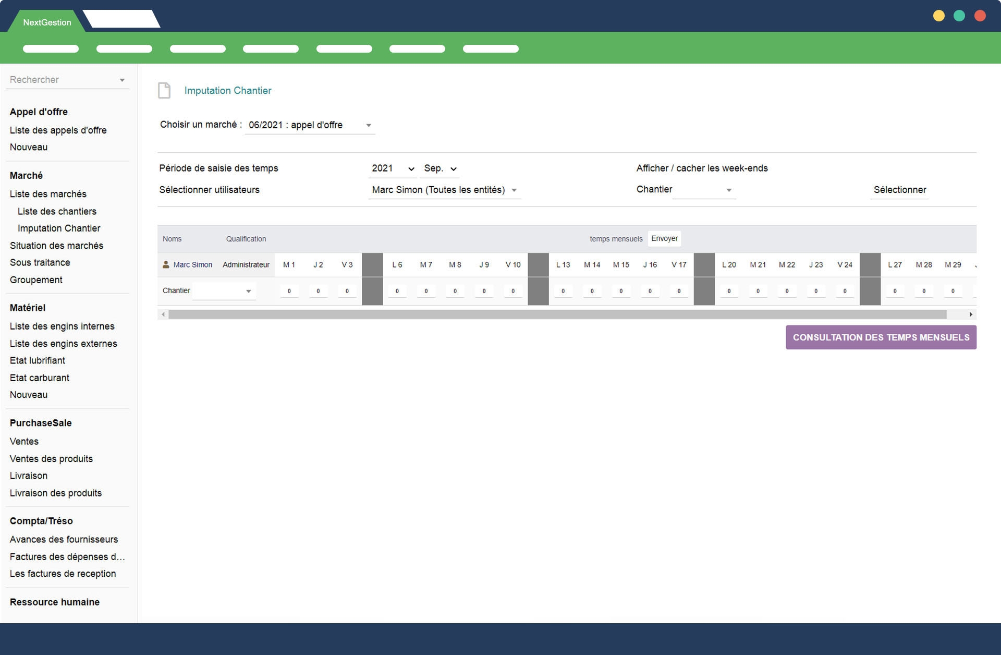Open the Marc Simon users dropdown
1001x655 pixels.
[x=444, y=190]
